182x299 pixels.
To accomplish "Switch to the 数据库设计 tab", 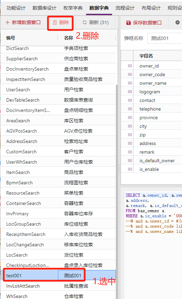I will pos(45,8).
